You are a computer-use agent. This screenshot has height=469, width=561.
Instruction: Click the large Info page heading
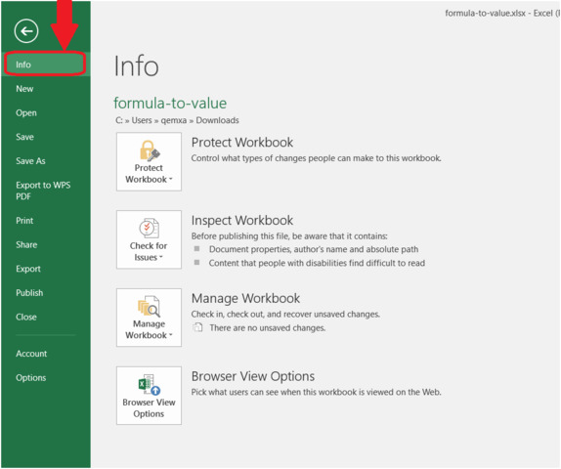(x=136, y=66)
